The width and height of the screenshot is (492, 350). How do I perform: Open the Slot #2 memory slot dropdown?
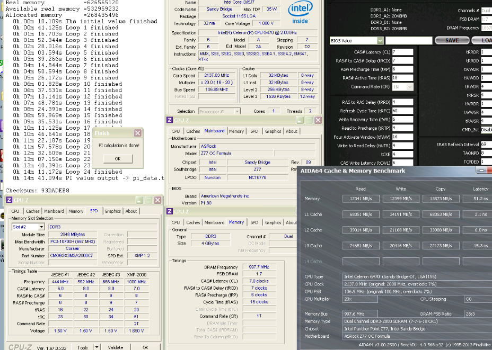41,227
